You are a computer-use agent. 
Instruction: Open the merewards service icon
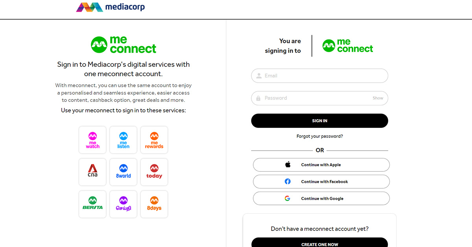[x=154, y=140]
